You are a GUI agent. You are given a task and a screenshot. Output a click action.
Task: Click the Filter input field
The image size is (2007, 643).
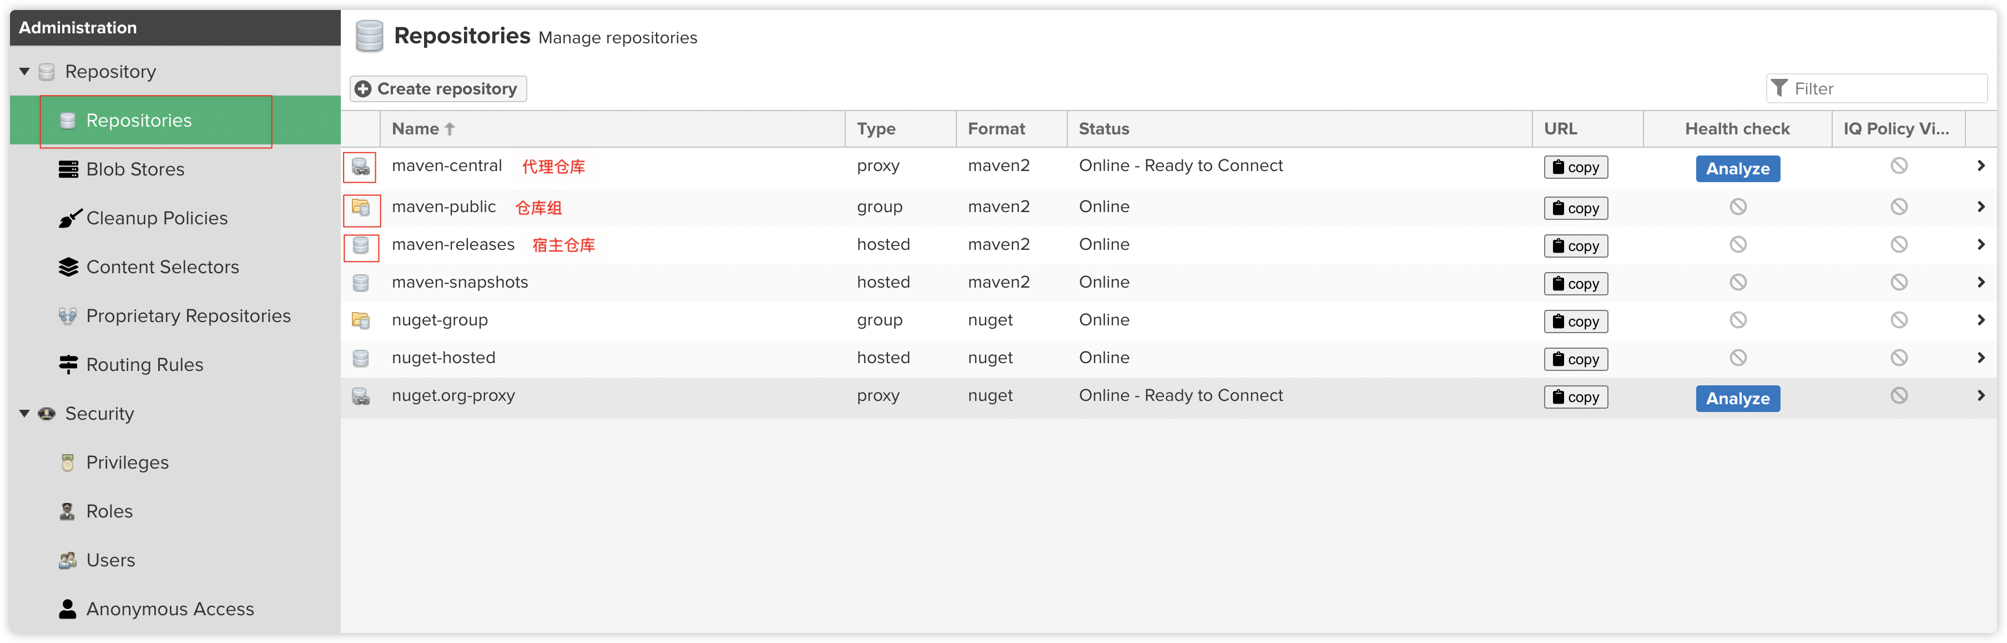(x=1877, y=89)
